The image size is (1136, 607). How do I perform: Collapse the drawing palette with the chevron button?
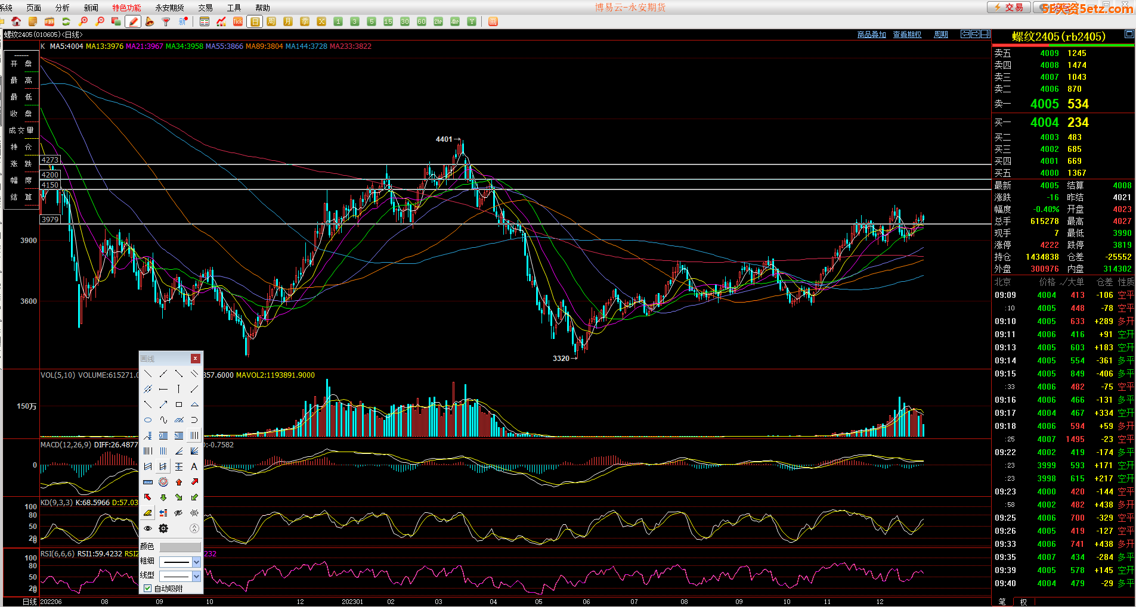click(194, 528)
